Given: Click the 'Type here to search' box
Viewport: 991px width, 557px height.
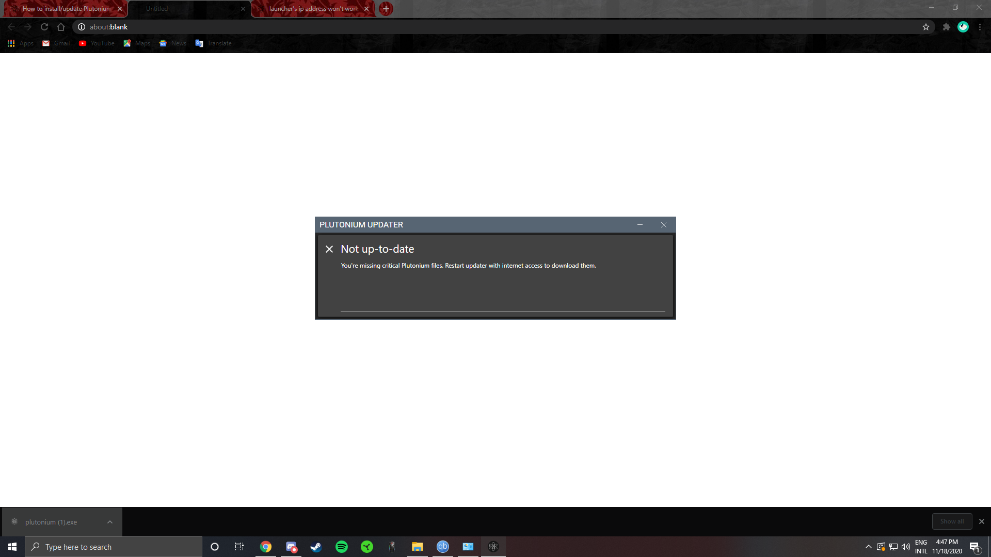Looking at the screenshot, I should tap(114, 547).
